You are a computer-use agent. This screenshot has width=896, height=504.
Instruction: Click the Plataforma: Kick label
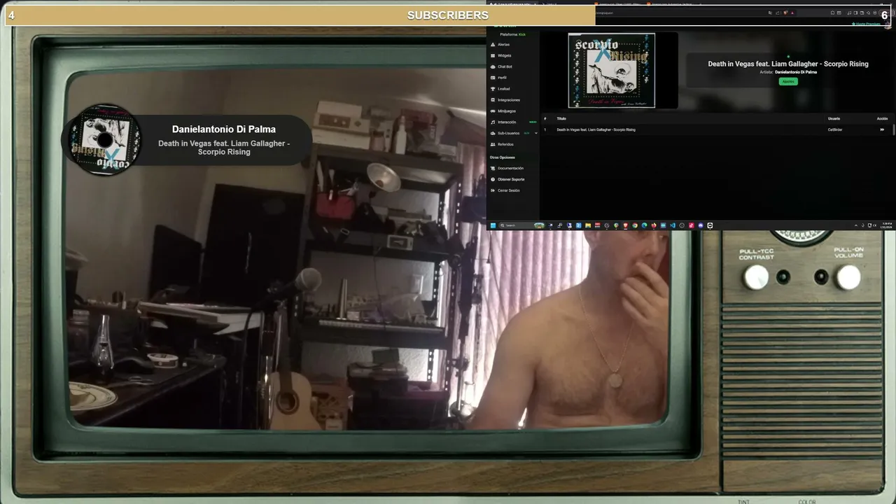click(512, 34)
